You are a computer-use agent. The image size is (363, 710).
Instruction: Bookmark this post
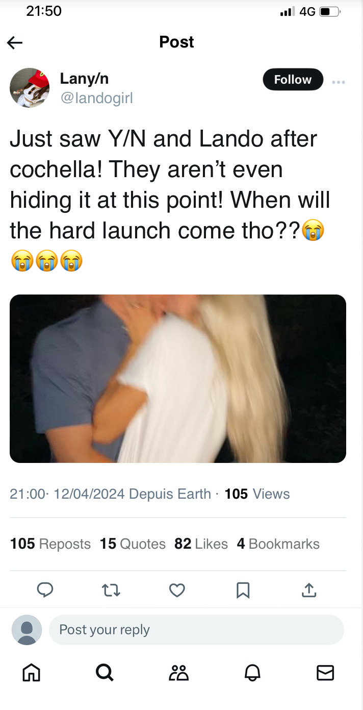[243, 590]
